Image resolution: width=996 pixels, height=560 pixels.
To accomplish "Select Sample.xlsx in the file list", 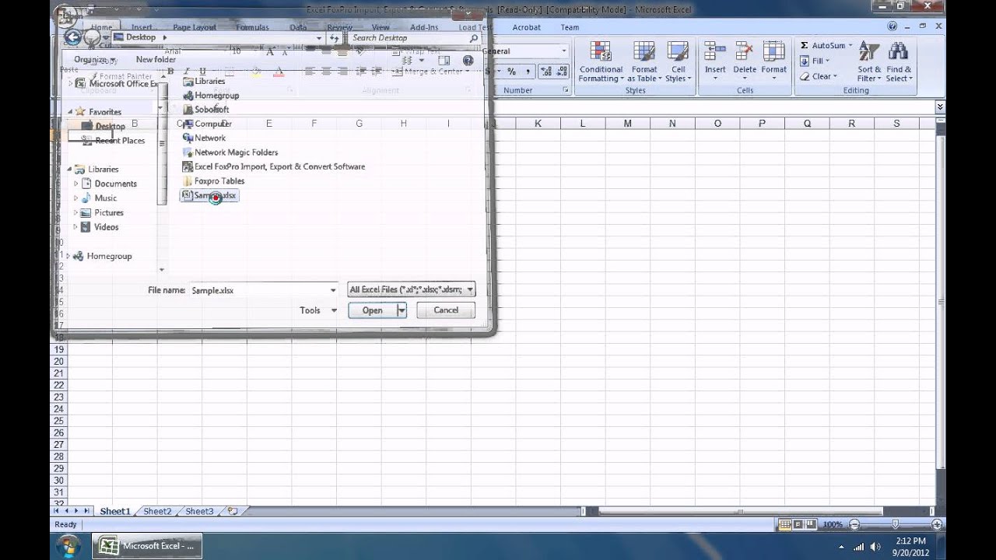I will pos(209,195).
